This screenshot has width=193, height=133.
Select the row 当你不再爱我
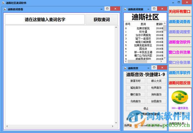point(143,35)
